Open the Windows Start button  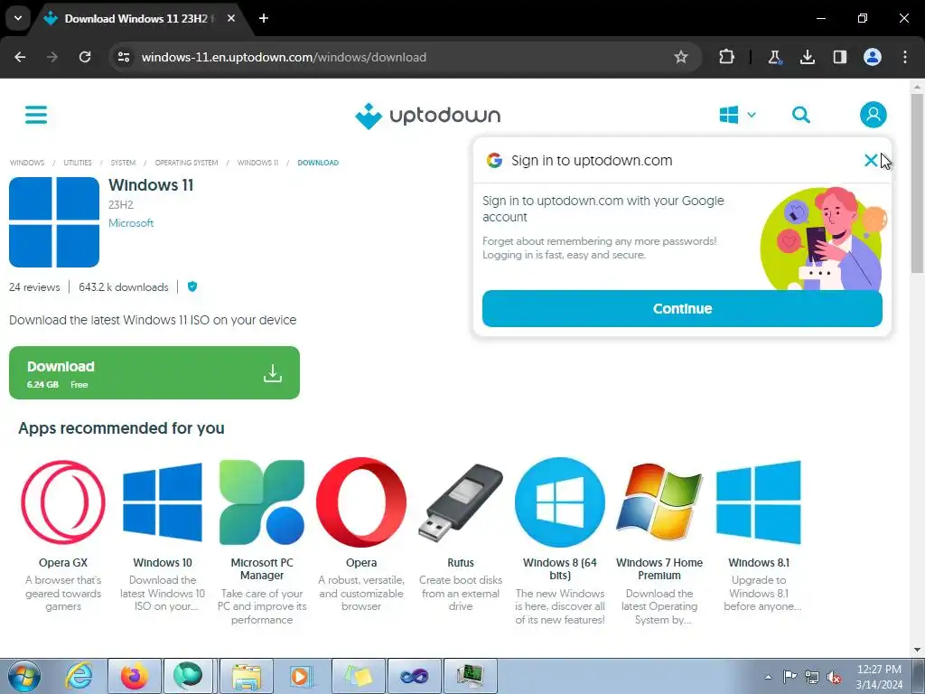[23, 676]
